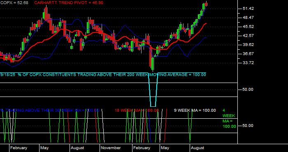The image size is (288, 152).
Task: Select the 51.42 price axis label
Action: pyautogui.click(x=249, y=9)
